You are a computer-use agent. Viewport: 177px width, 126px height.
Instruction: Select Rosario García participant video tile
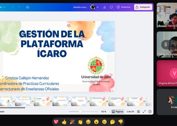click(x=167, y=15)
